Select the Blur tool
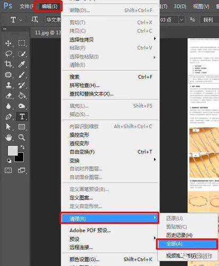The image size is (219, 266). pyautogui.click(x=9, y=106)
